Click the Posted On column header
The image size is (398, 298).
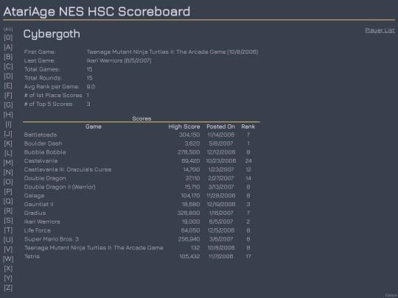pos(221,127)
